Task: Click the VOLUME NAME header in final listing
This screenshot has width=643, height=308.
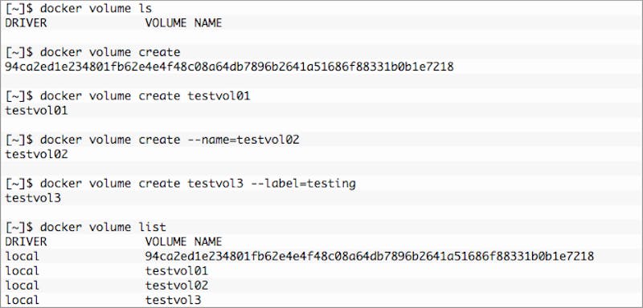Action: pyautogui.click(x=183, y=241)
